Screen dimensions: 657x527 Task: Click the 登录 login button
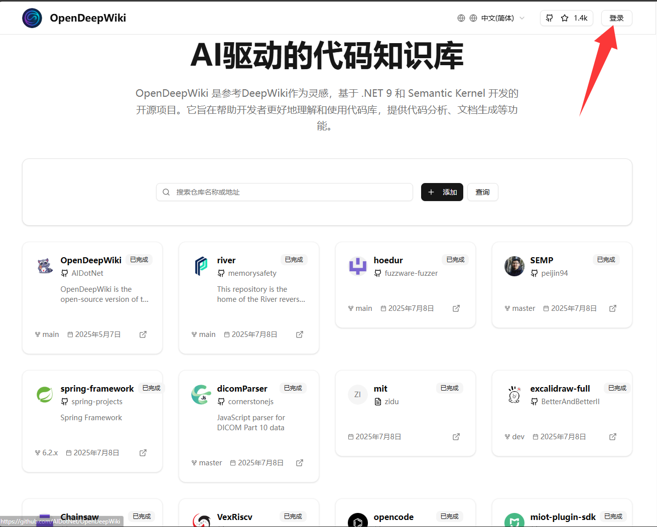[616, 18]
